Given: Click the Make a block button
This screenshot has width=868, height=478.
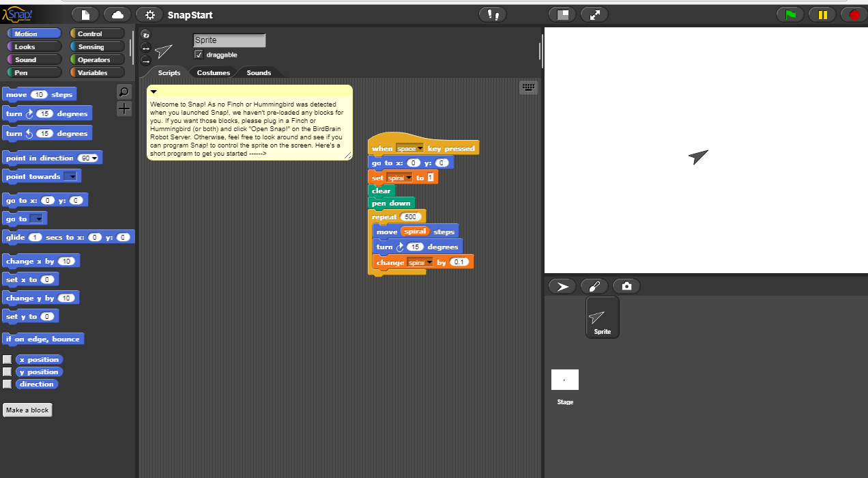Looking at the screenshot, I should pos(27,410).
